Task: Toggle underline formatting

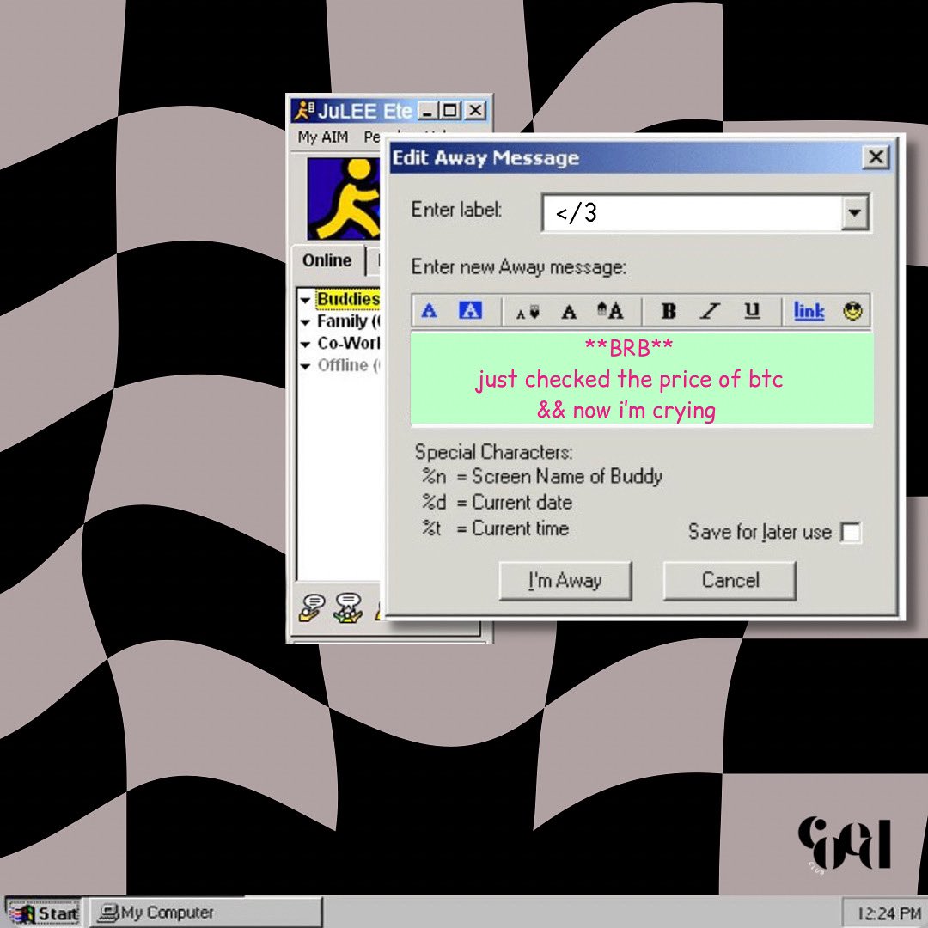Action: pos(751,311)
